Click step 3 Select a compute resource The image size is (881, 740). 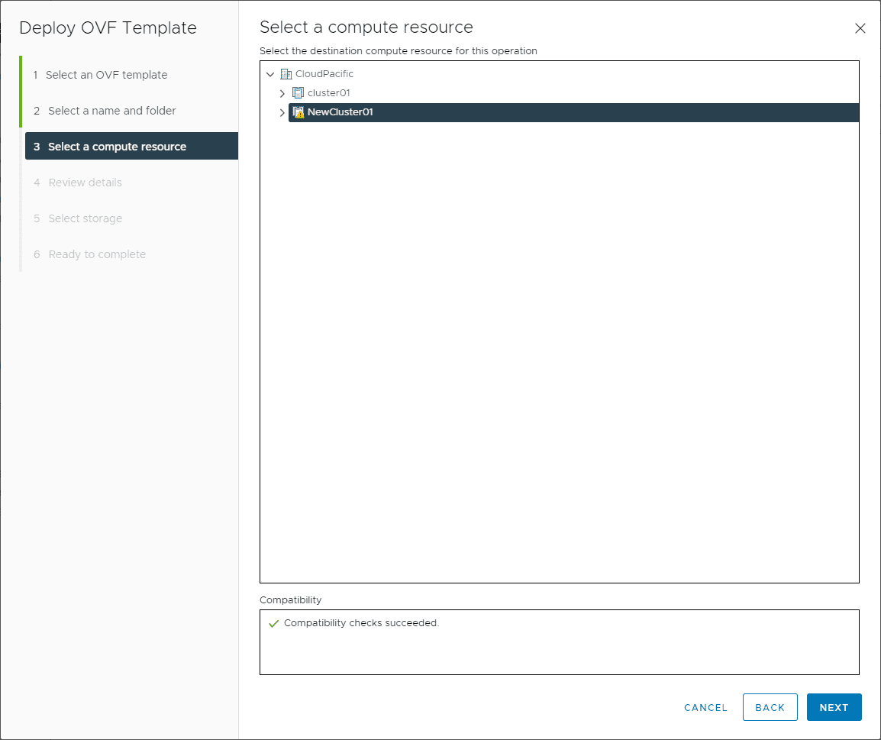(x=117, y=147)
